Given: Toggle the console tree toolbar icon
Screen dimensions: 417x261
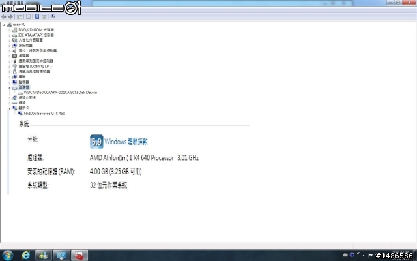Looking at the screenshot, I should (x=20, y=17).
